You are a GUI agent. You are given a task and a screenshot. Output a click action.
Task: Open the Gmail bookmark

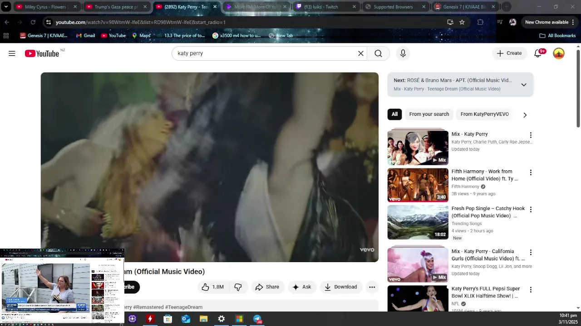coord(85,36)
